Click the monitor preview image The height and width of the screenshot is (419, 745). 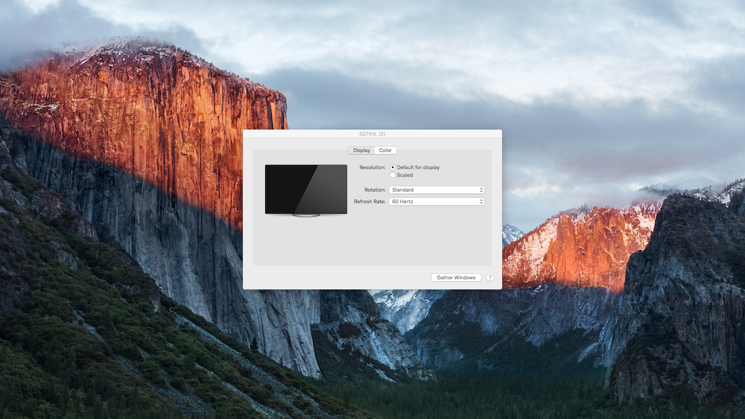tap(306, 191)
